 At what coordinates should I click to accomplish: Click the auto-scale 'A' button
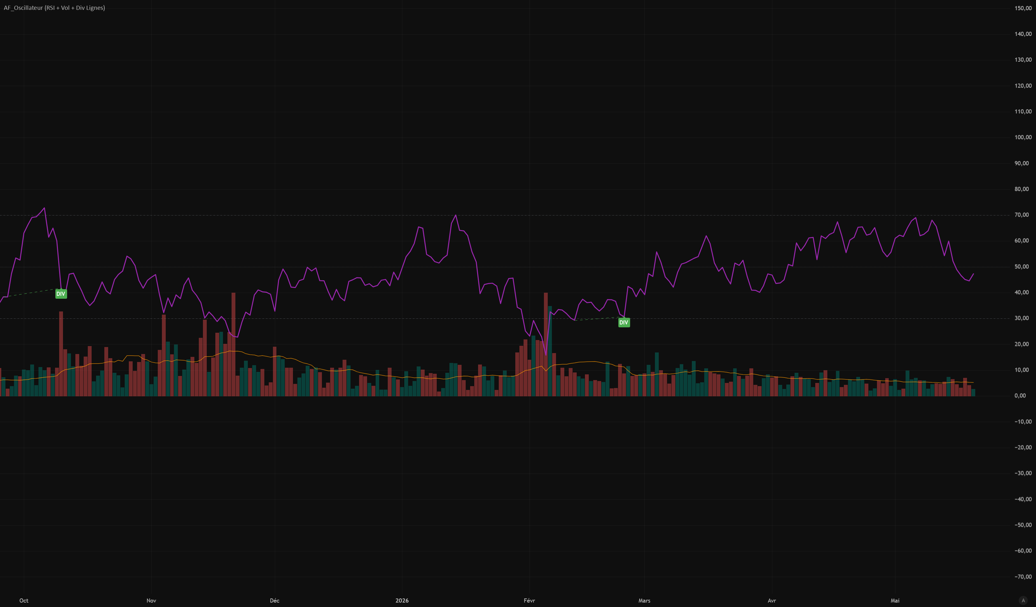(1023, 600)
